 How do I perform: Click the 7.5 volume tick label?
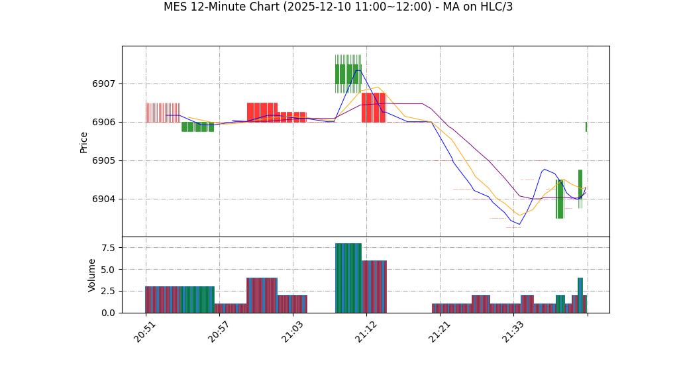[x=107, y=248]
